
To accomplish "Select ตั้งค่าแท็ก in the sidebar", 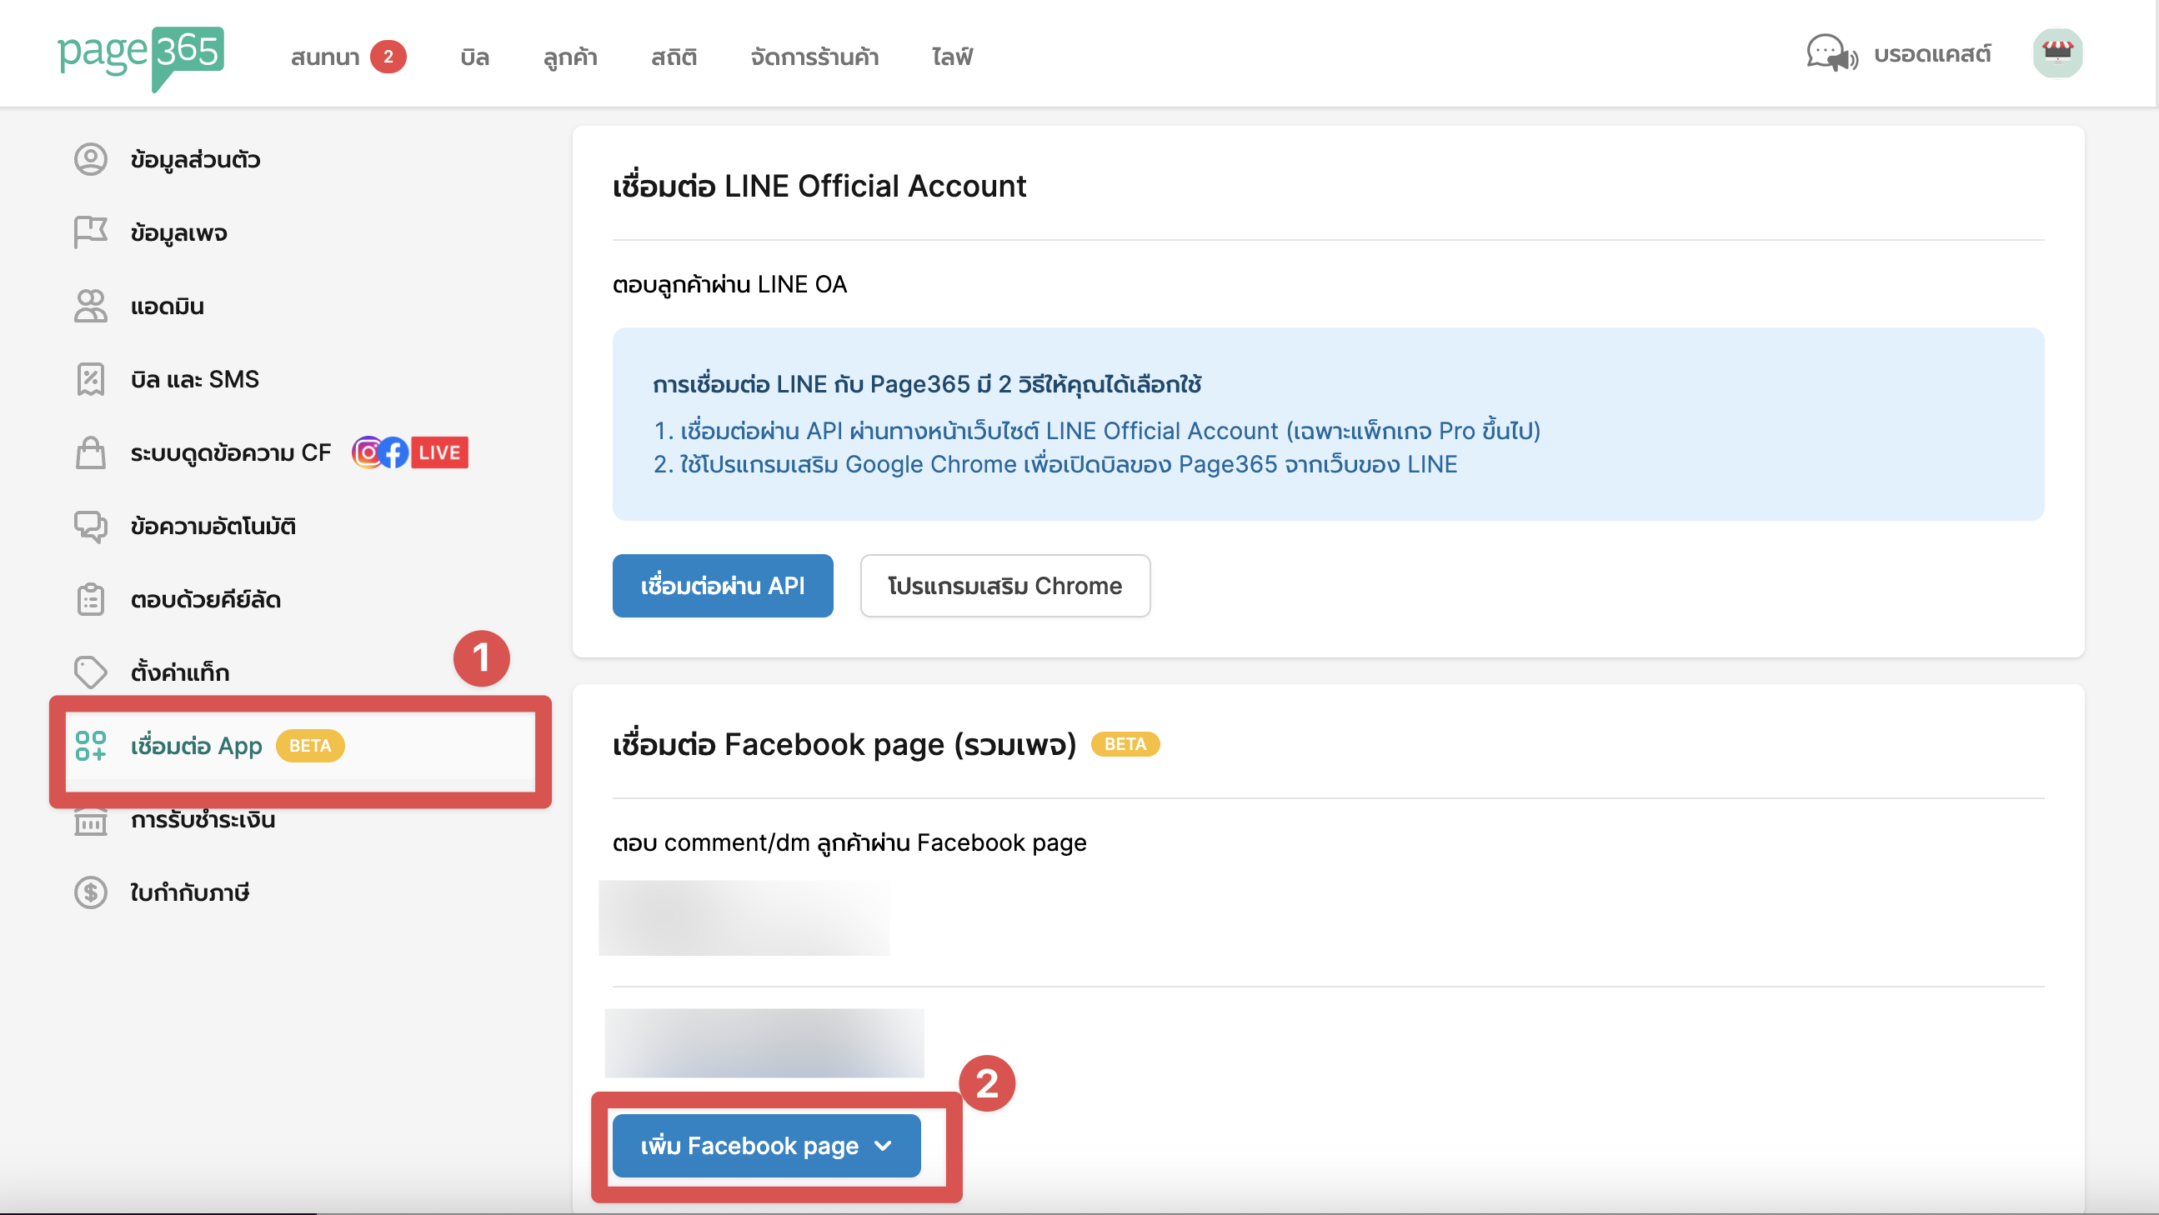I will click(179, 672).
